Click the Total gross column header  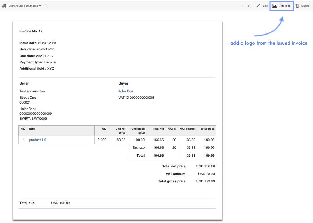[x=207, y=129]
